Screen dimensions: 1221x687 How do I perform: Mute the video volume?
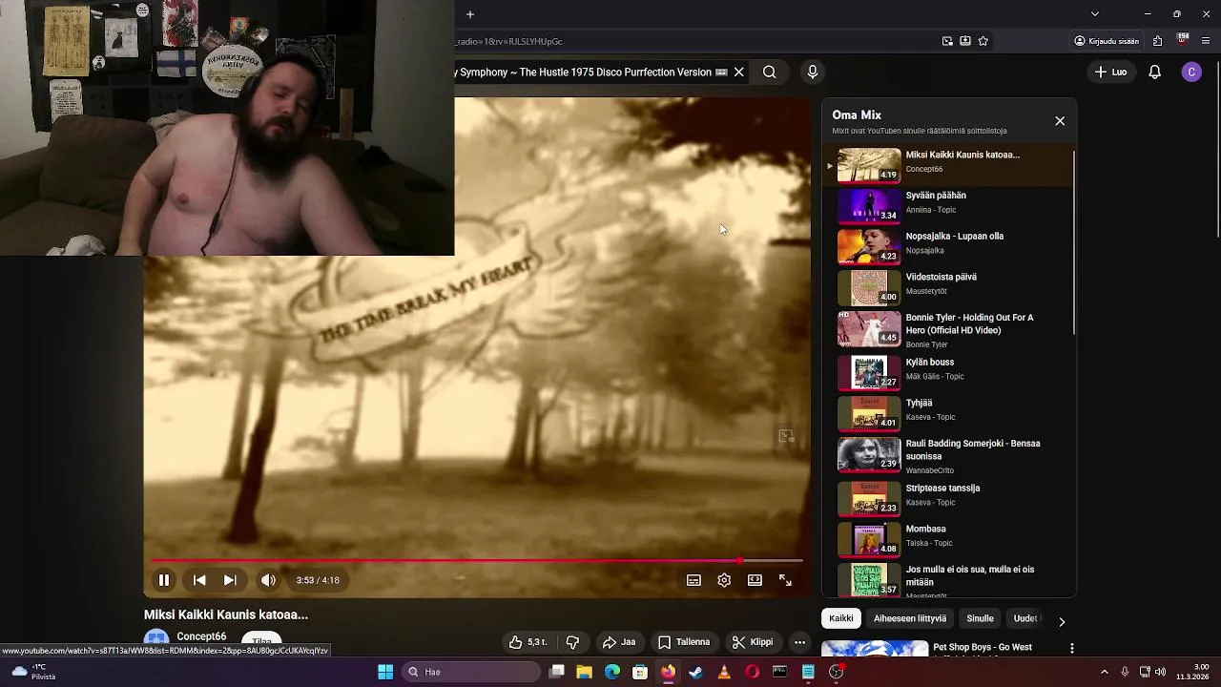[x=268, y=580]
